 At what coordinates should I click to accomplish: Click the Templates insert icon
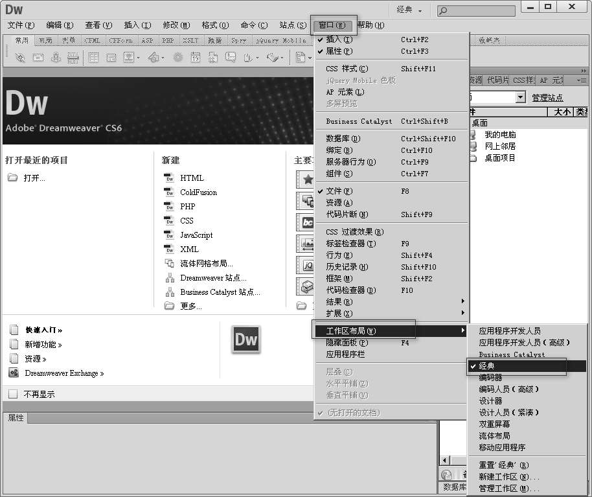301,58
